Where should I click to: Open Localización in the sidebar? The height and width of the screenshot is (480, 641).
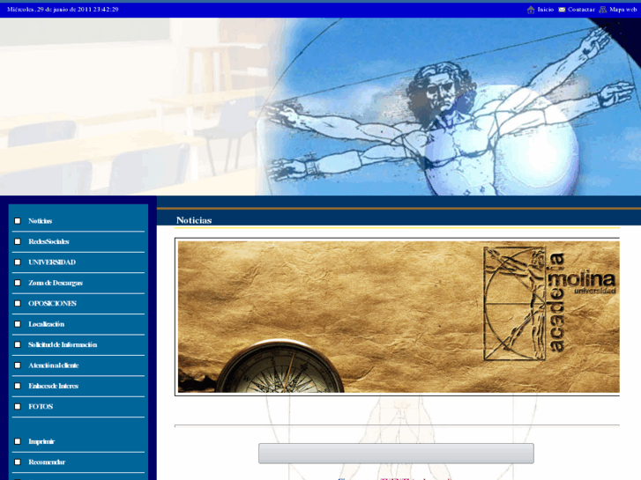[46, 324]
